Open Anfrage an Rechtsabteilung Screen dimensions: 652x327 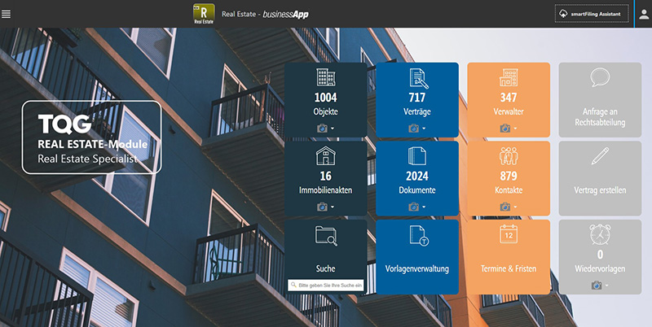coord(600,117)
